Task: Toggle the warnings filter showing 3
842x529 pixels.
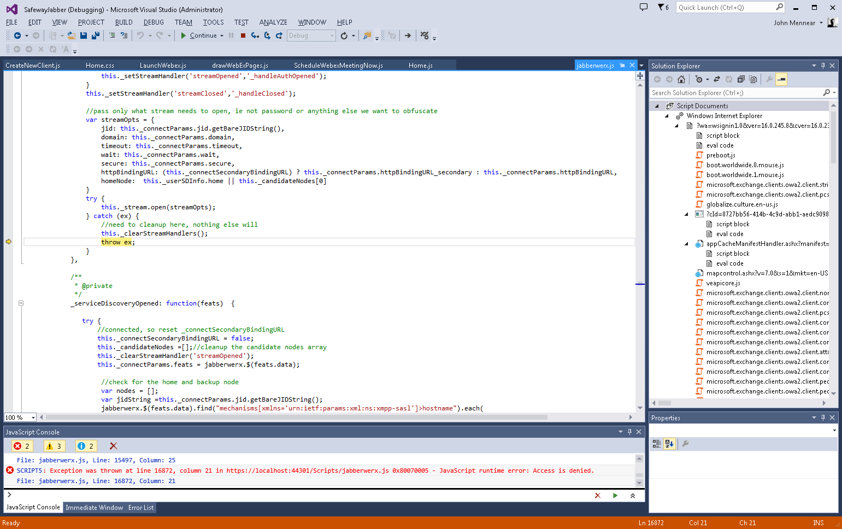Action: pos(55,446)
